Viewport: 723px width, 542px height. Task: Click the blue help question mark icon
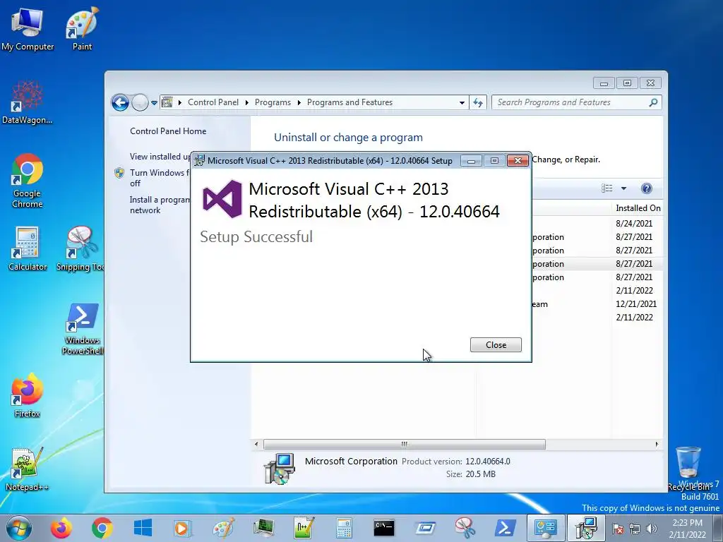pos(647,188)
